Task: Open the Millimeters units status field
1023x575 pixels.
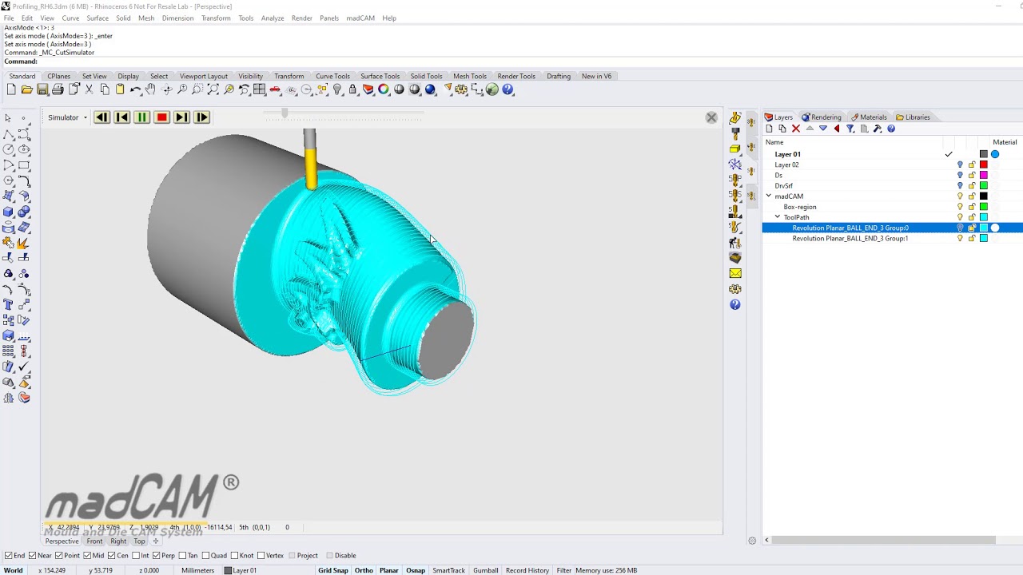Action: (x=197, y=570)
